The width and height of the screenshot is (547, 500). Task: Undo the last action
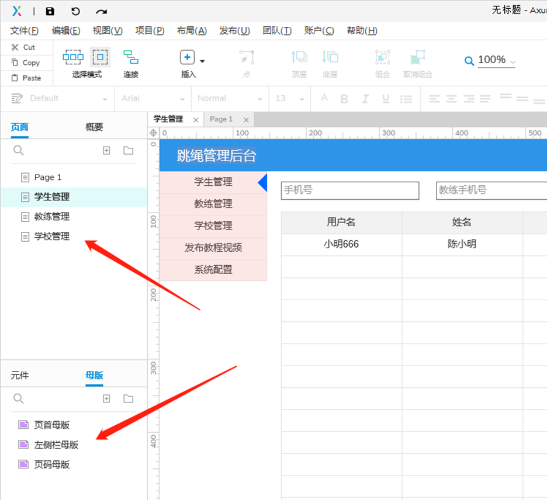(x=75, y=12)
